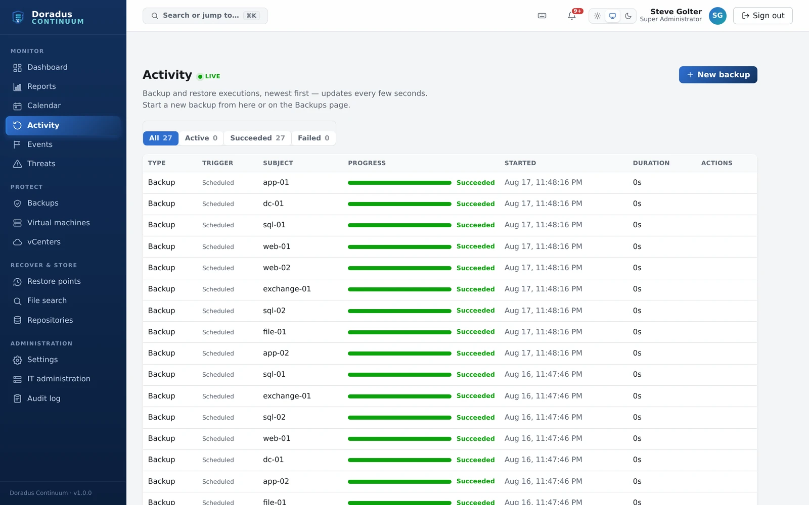This screenshot has width=809, height=505.
Task: Show the Succeeded filter tab
Action: point(257,138)
